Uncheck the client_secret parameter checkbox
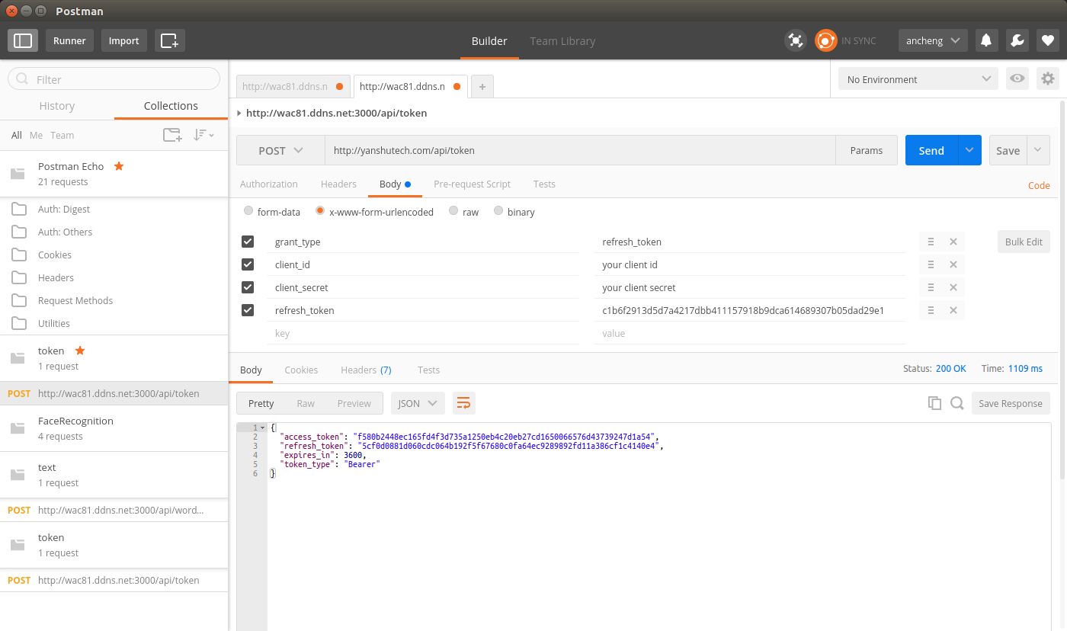The height and width of the screenshot is (631, 1067). coord(248,287)
